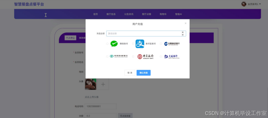This screenshot has width=268, height=118.
Task: Click the 微信支付 label text
Action: (124, 44)
